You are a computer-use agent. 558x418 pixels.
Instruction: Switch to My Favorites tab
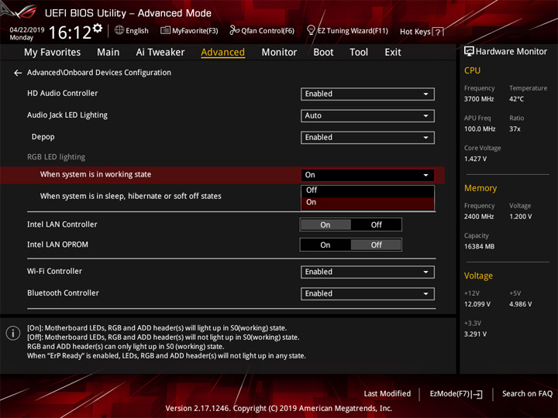(x=53, y=53)
